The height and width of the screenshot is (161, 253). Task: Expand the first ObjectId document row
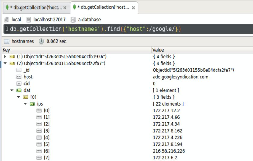(5, 57)
